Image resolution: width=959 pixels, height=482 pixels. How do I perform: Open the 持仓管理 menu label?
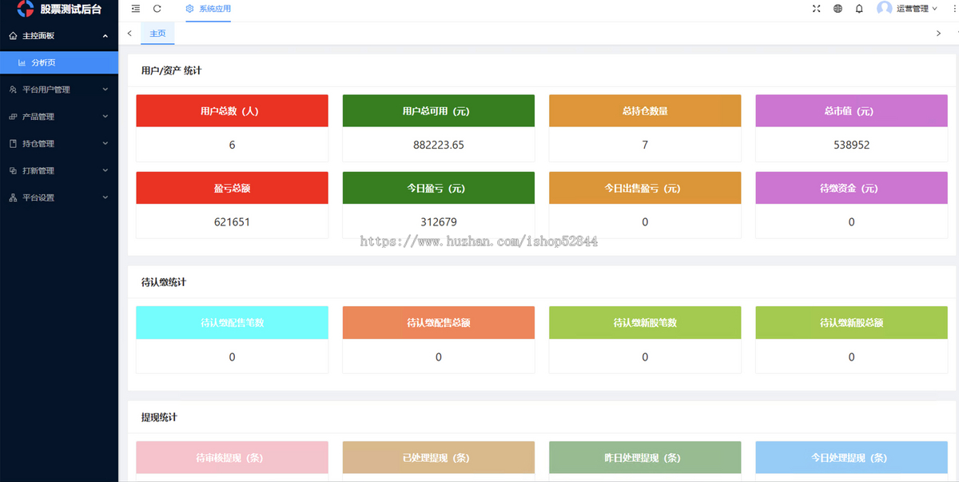[38, 144]
